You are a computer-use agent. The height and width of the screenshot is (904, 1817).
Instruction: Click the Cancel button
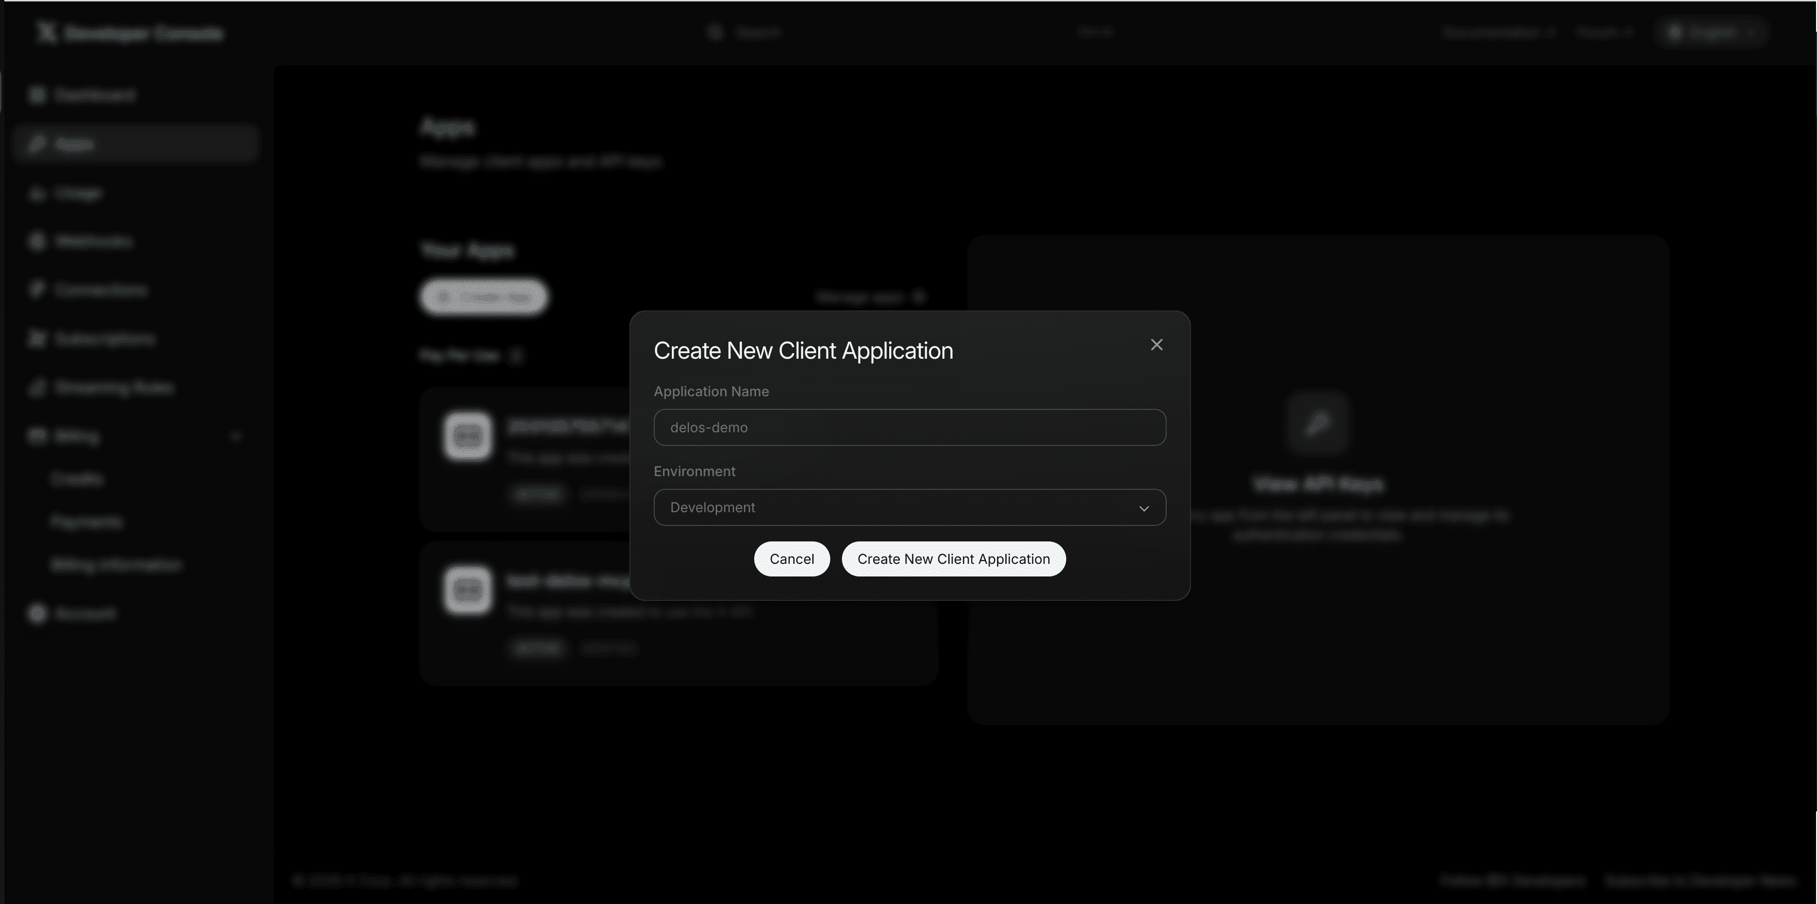791,559
